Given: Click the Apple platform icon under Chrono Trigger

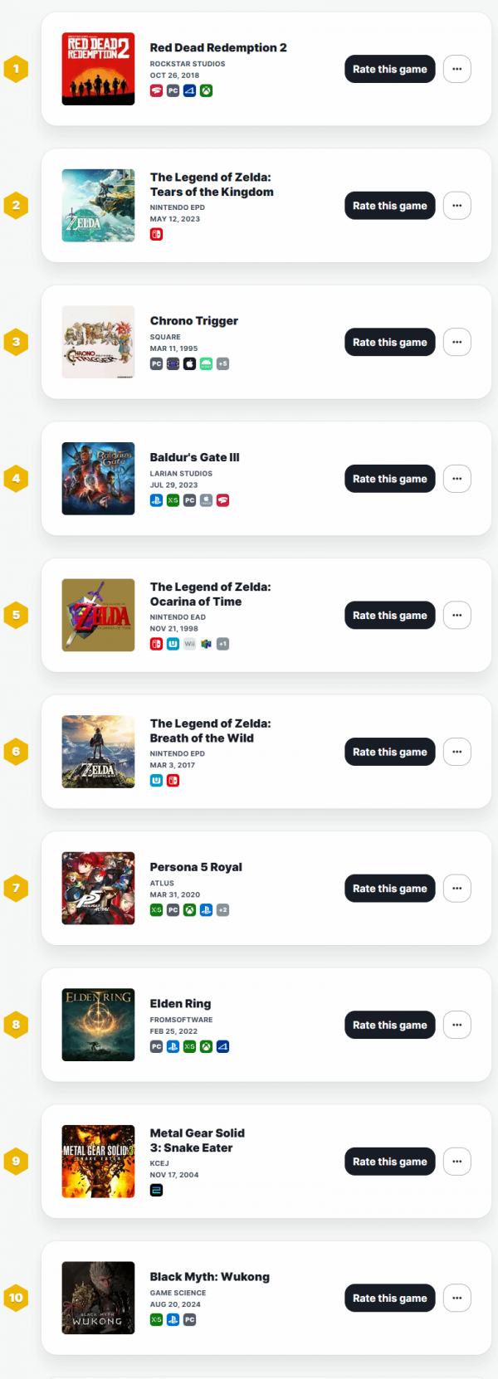Looking at the screenshot, I should point(189,364).
